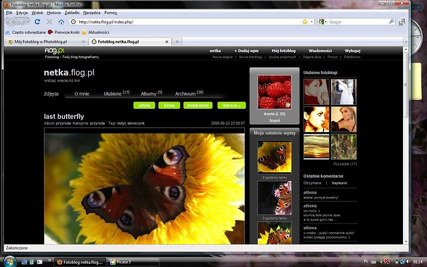427x267 pixels.
Task: Open the Historia menu
Action: [53, 13]
